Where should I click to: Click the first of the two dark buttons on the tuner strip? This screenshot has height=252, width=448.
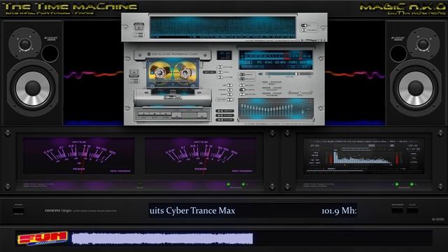pos(397,211)
